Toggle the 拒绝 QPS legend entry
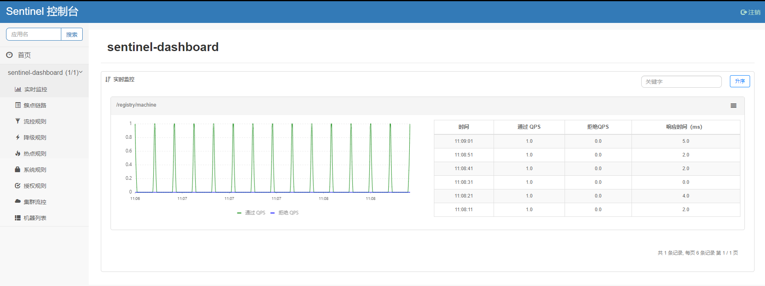The height and width of the screenshot is (286, 765). click(x=285, y=213)
